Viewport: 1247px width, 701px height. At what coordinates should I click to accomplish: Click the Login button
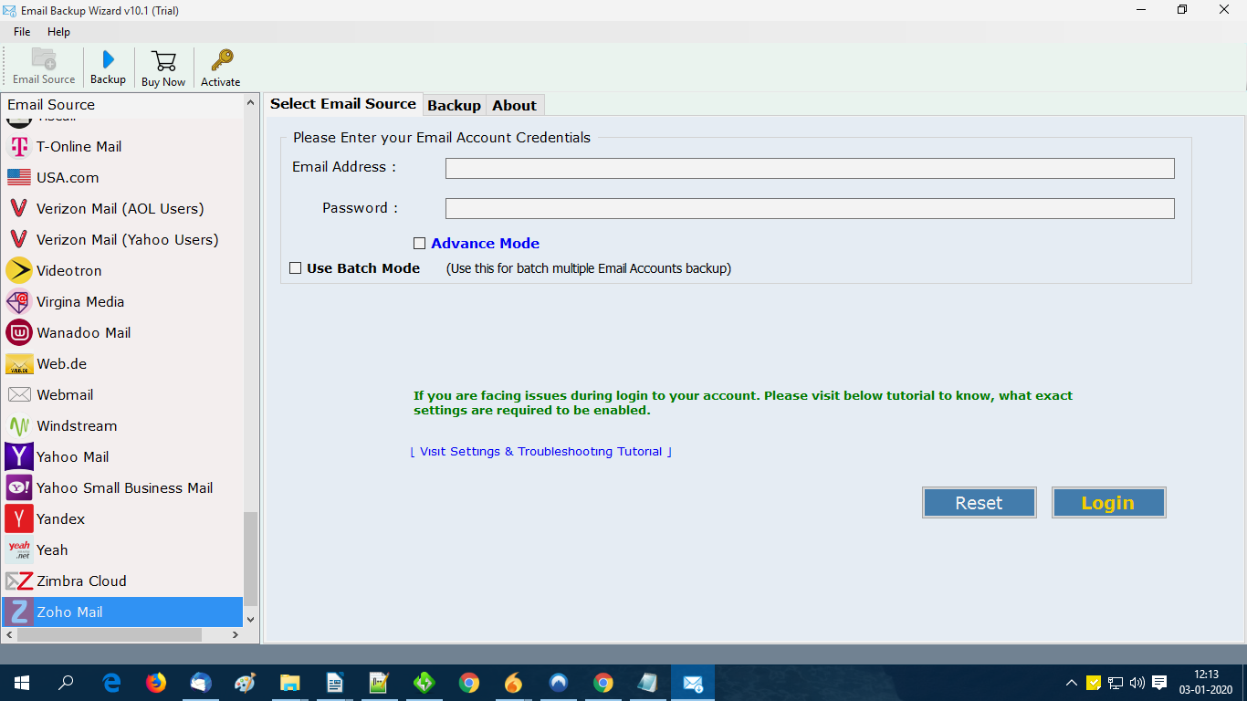pos(1108,503)
